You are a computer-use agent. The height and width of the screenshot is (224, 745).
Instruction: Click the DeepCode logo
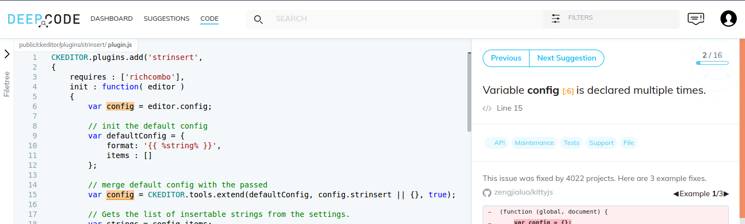(x=43, y=19)
